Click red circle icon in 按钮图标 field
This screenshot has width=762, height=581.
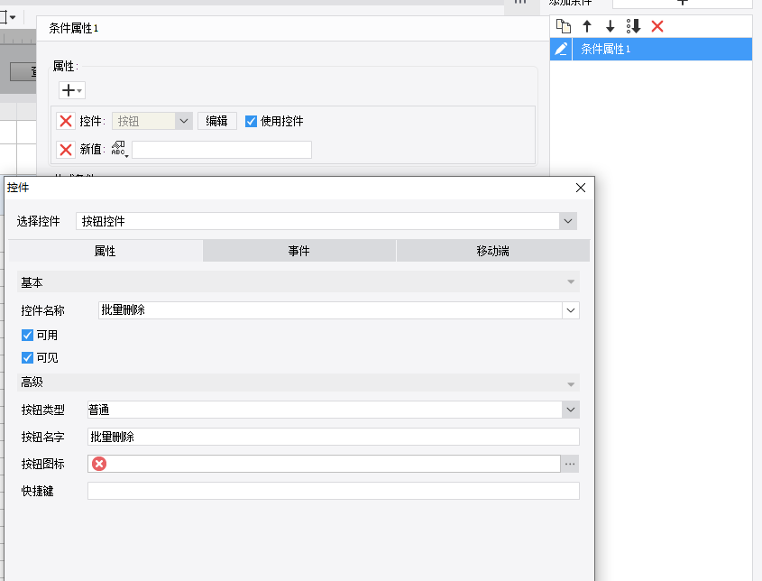point(99,464)
